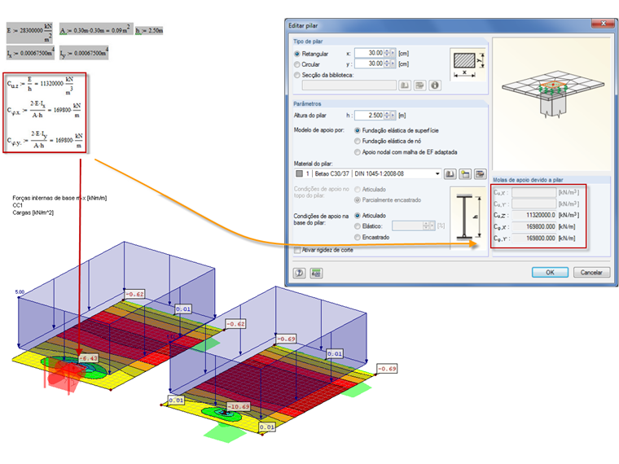
Task: Select the Retangular pillar type
Action: 297,54
